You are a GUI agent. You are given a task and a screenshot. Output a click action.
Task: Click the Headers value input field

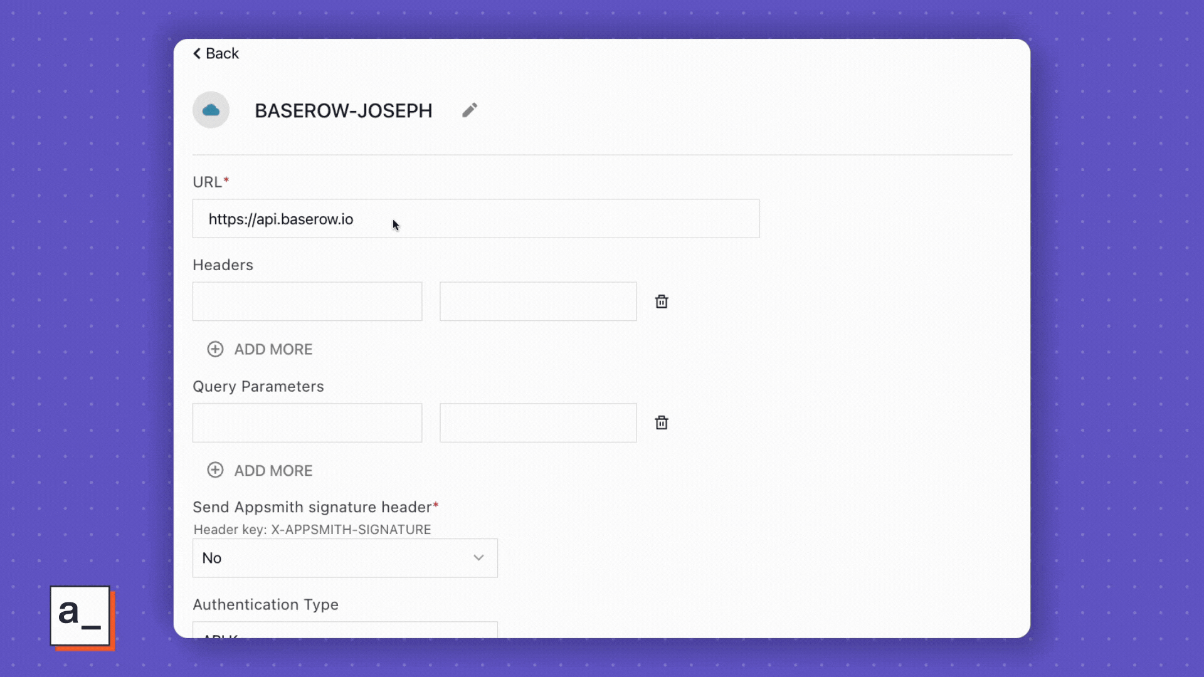pyautogui.click(x=537, y=302)
